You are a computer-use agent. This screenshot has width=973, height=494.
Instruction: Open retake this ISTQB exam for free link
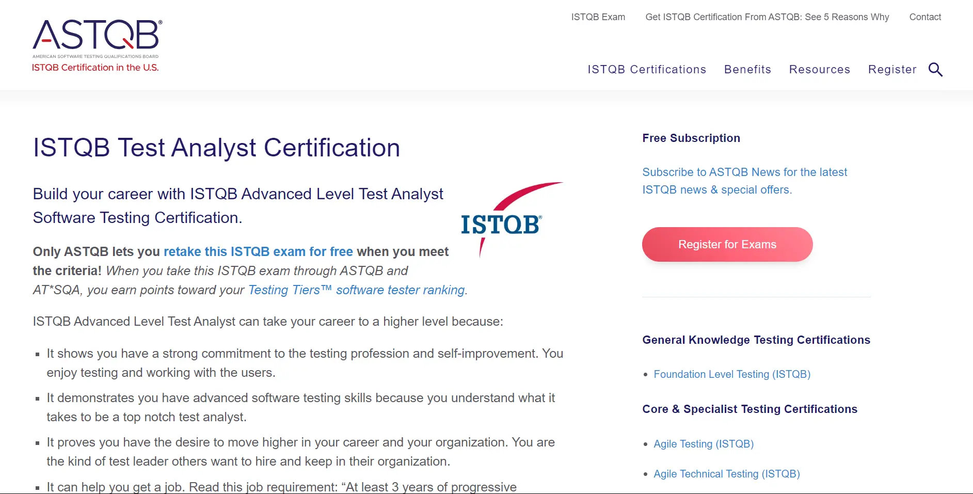(258, 251)
